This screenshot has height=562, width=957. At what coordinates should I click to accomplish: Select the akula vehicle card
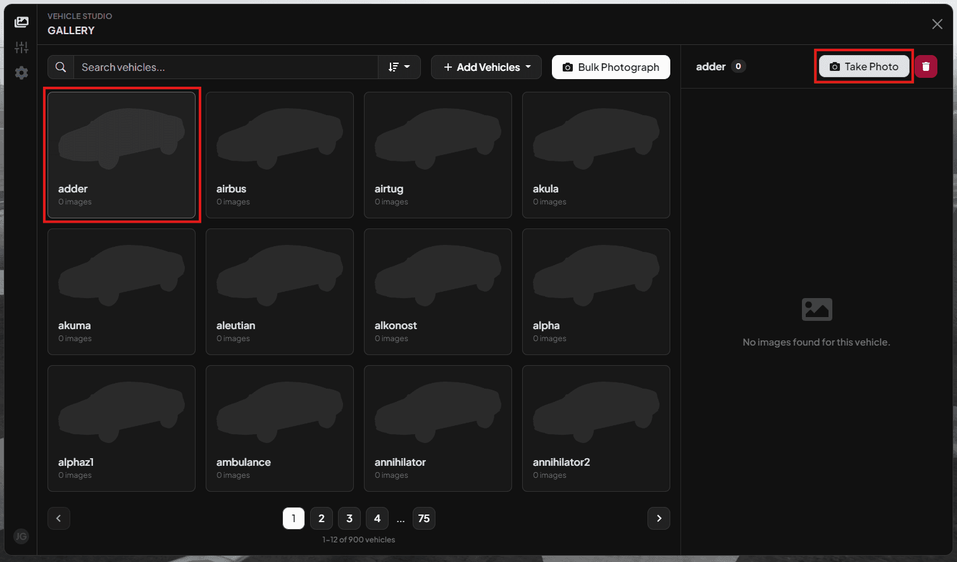point(596,155)
